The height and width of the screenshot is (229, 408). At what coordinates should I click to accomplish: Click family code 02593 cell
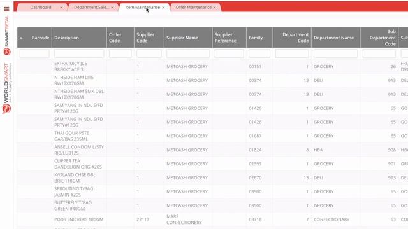click(255, 164)
